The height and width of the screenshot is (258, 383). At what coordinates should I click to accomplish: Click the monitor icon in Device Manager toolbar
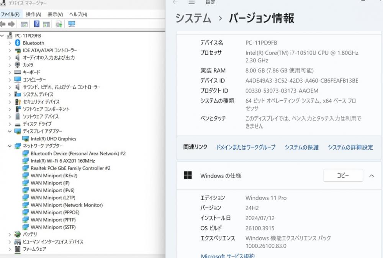click(x=72, y=24)
